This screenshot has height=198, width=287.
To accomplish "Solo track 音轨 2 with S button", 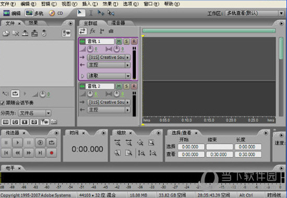I will coord(126,86).
